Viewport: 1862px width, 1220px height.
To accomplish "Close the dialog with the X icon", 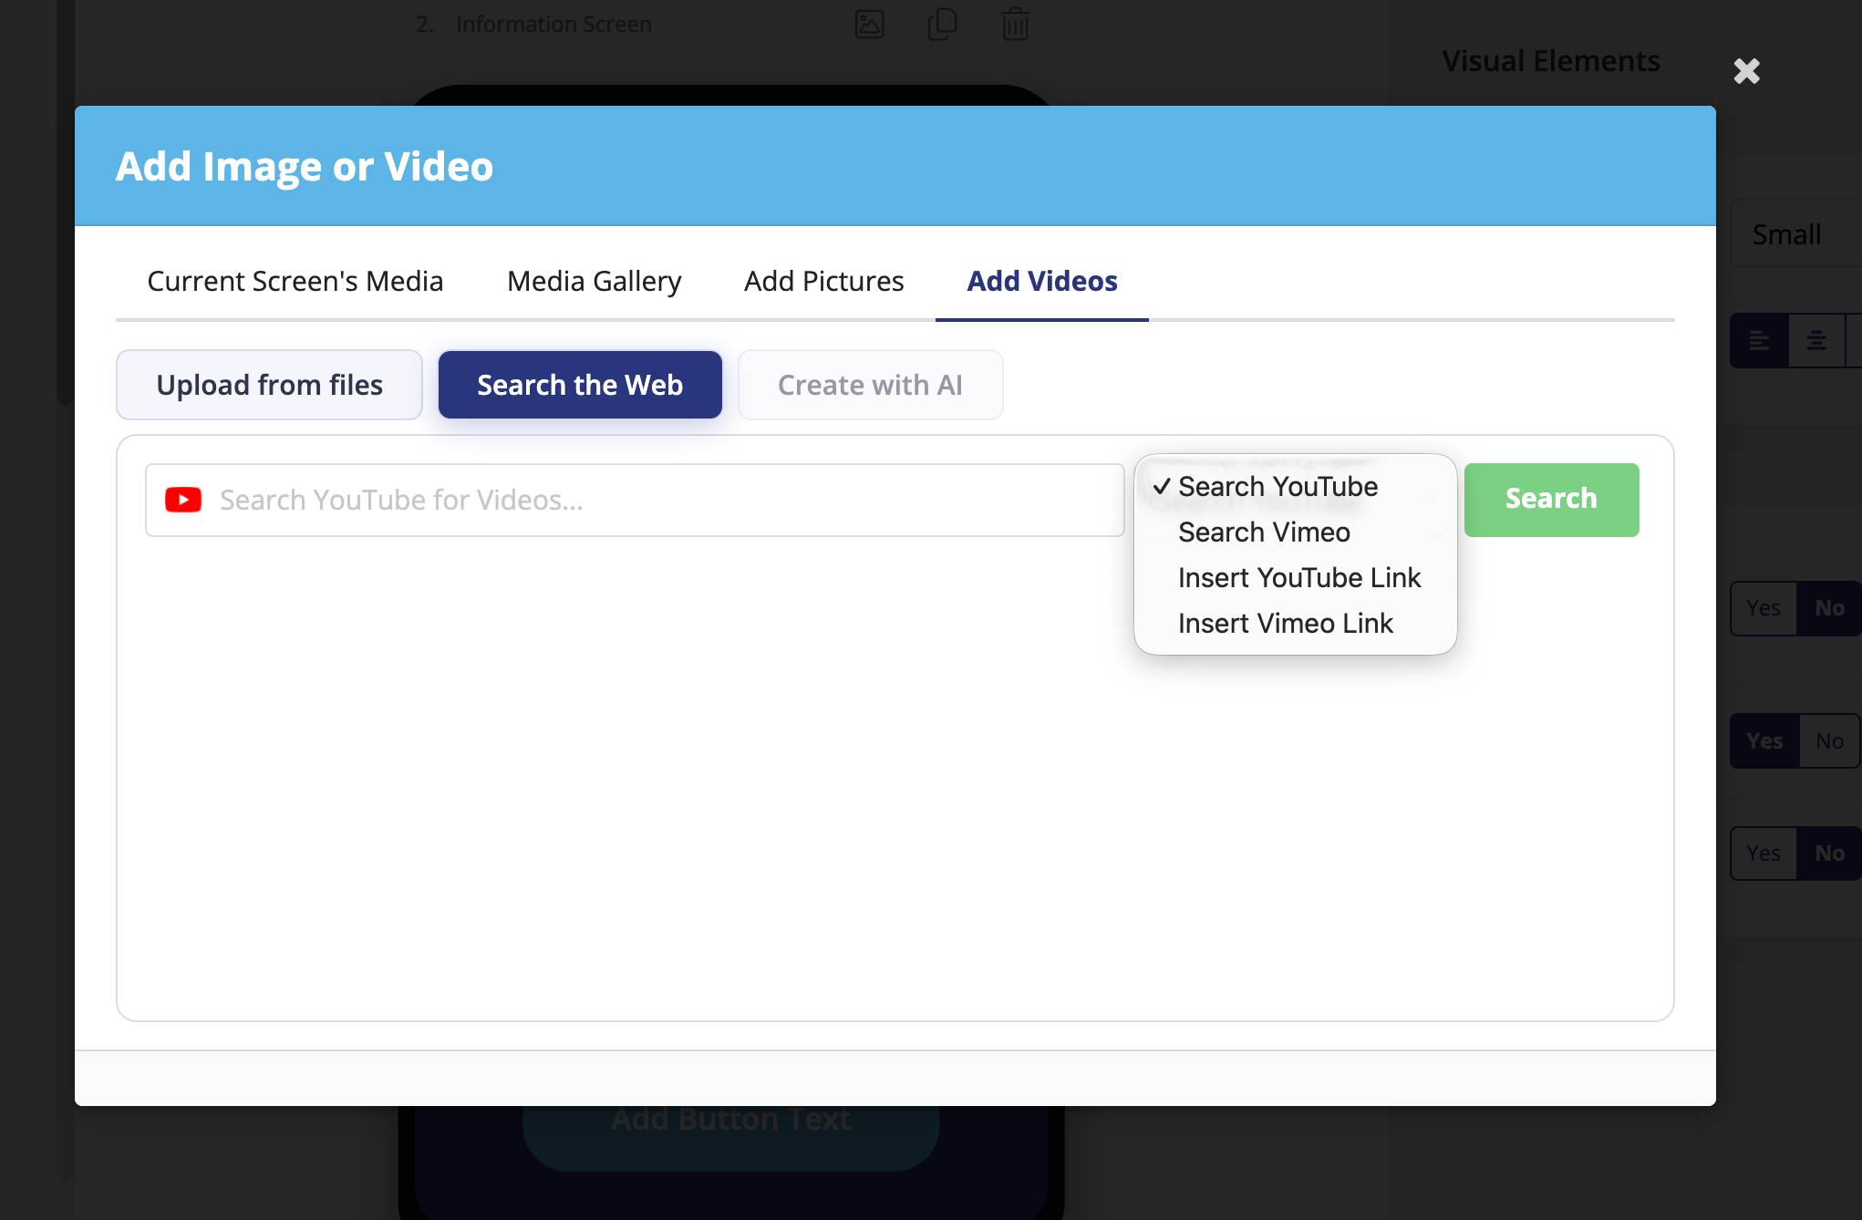I will 1746,71.
